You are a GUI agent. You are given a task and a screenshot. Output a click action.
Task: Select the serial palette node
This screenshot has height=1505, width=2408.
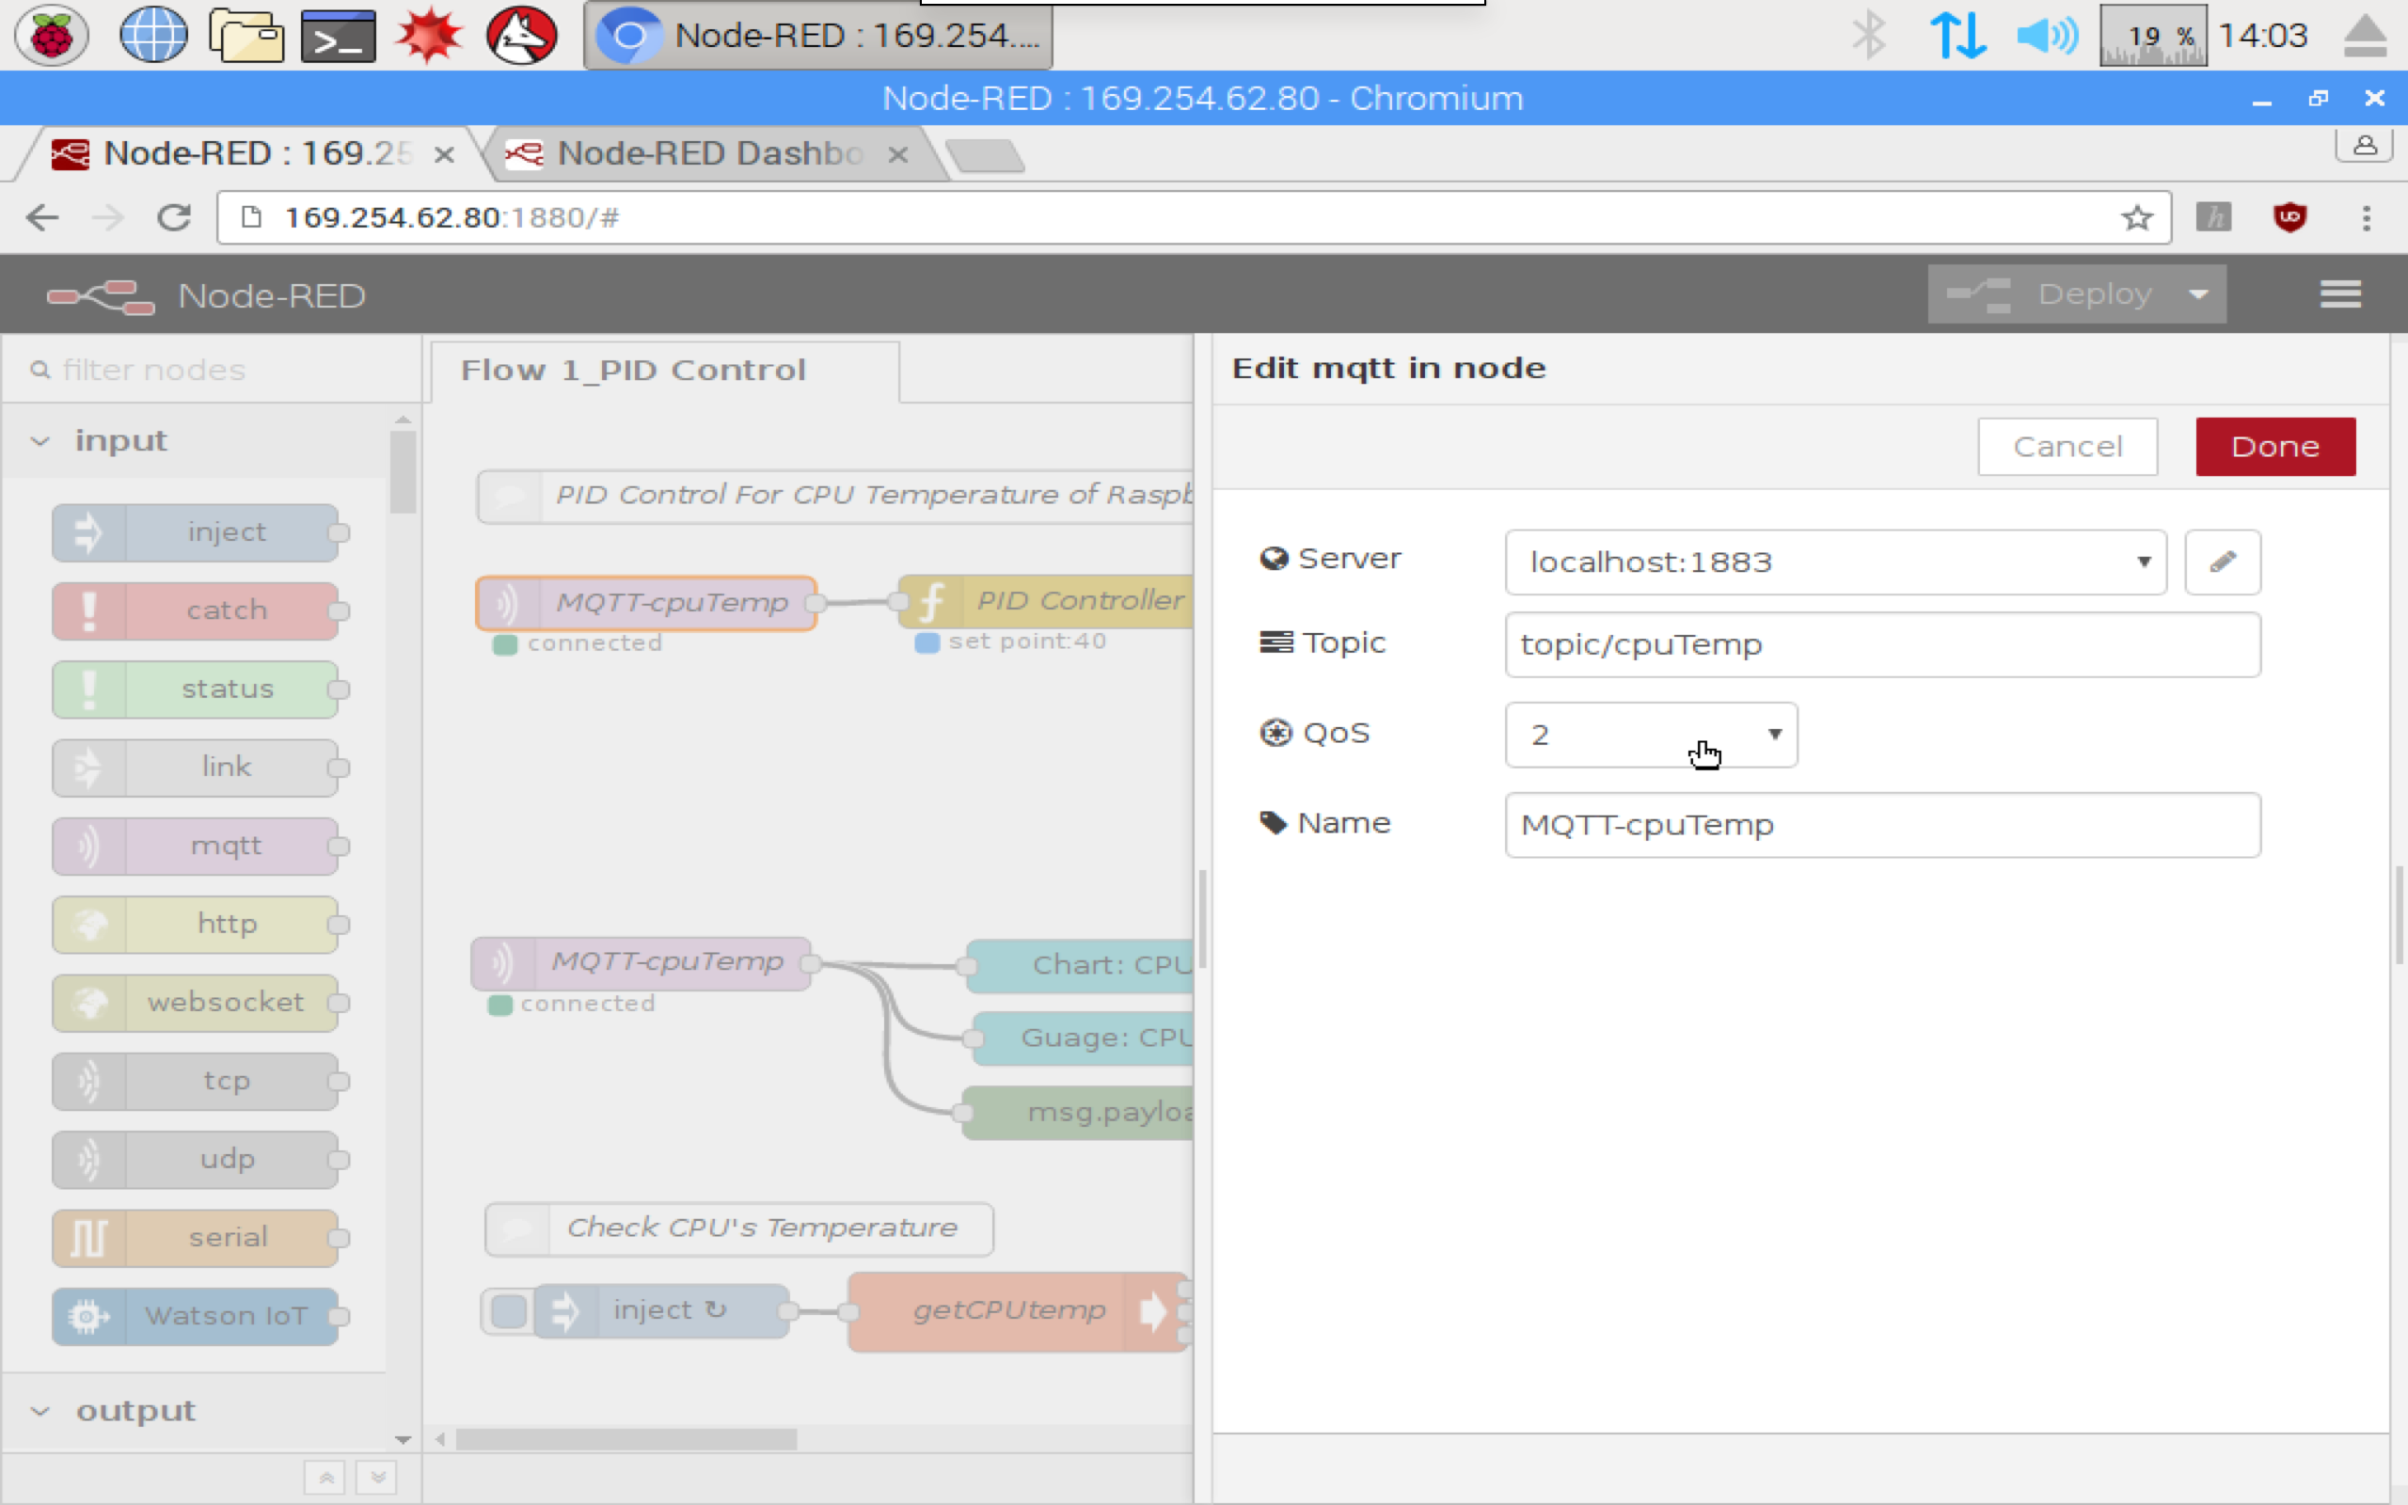coord(196,1238)
